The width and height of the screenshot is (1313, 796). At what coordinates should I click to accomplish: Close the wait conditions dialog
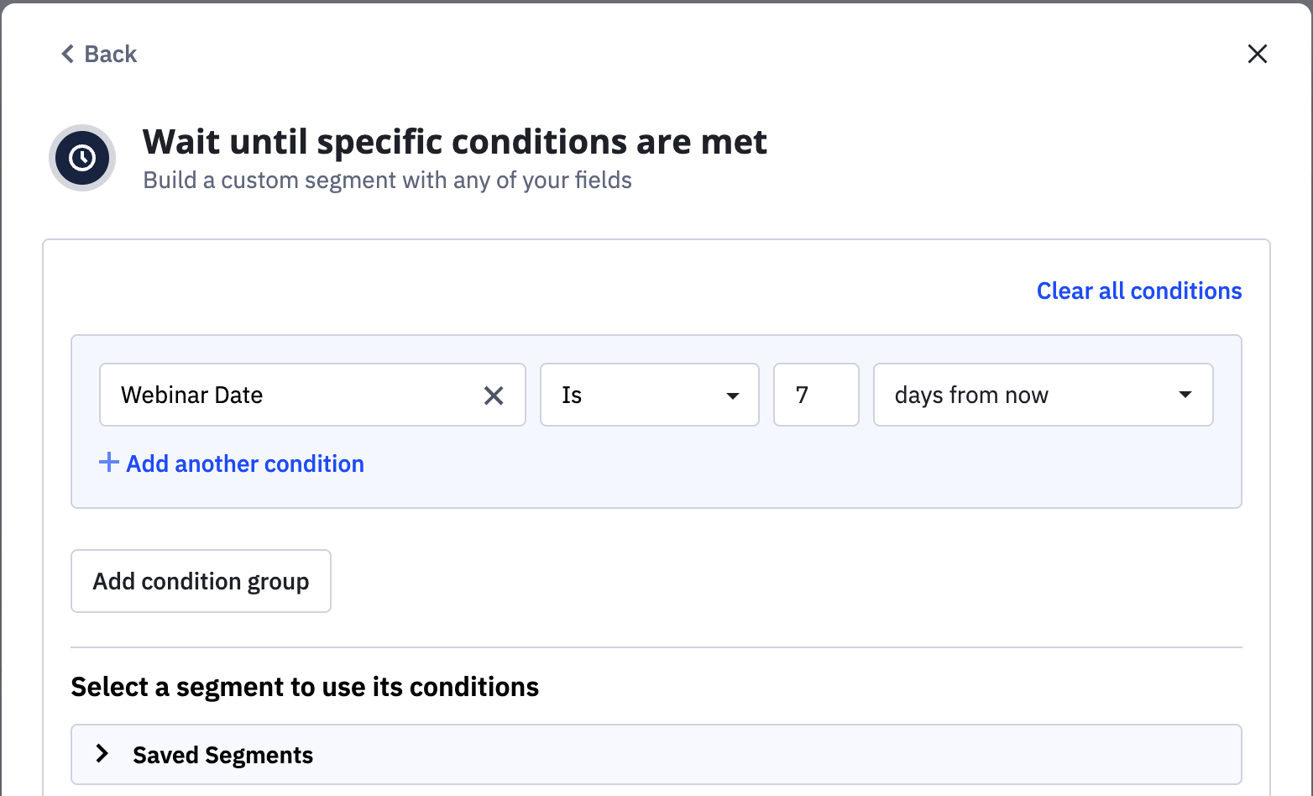click(1257, 55)
